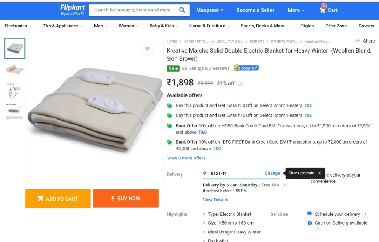Viewport: 379px width, 242px height.
Task: Click the delivery charge help question mark
Action: pyautogui.click(x=285, y=185)
